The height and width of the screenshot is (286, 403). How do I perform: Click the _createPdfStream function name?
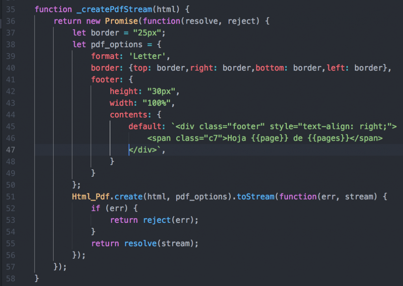click(x=115, y=10)
